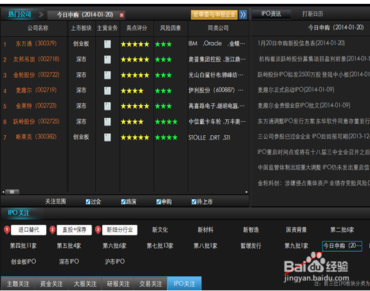This screenshot has width=370, height=291.
Task: Open the 大报关注 bottom tab
Action: point(85,283)
